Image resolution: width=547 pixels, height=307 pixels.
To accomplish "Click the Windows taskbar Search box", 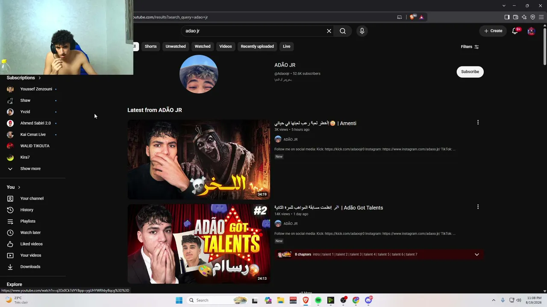I will [x=218, y=300].
